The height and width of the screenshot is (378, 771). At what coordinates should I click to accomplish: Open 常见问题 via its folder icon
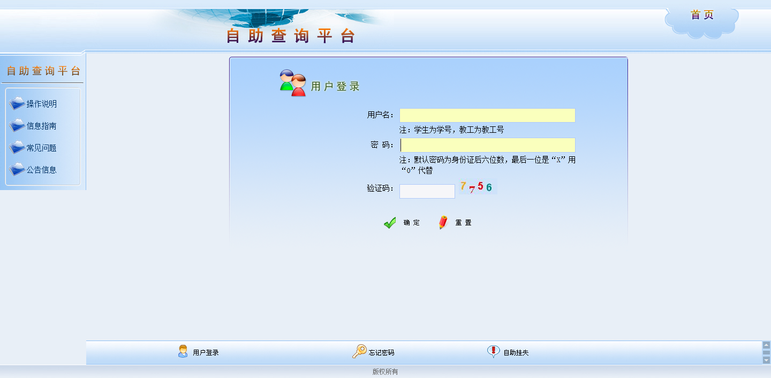[x=17, y=148]
